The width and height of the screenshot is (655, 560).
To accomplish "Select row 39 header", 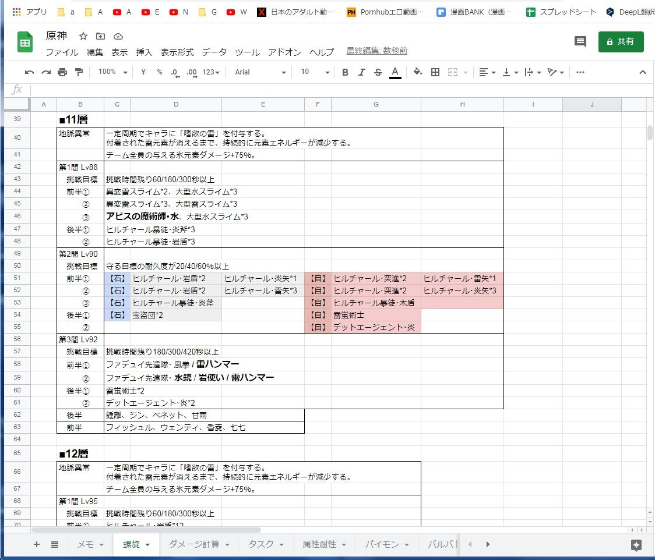I will click(x=17, y=119).
